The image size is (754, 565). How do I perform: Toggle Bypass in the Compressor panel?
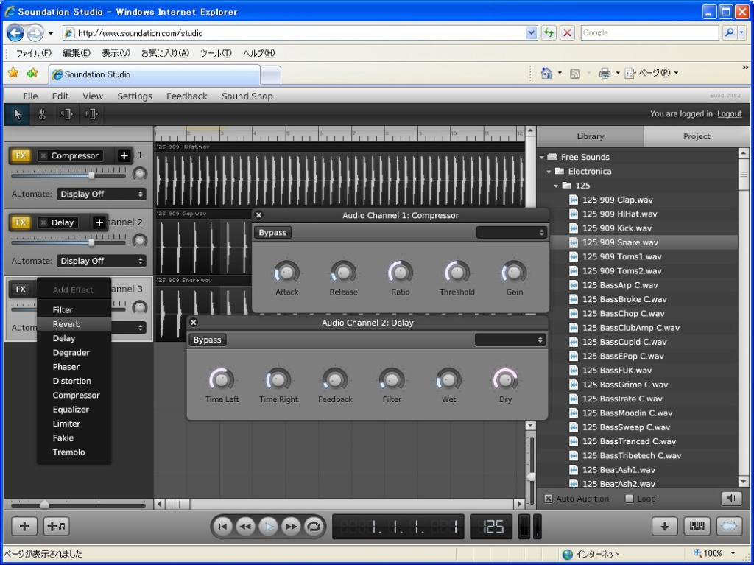[x=272, y=233]
